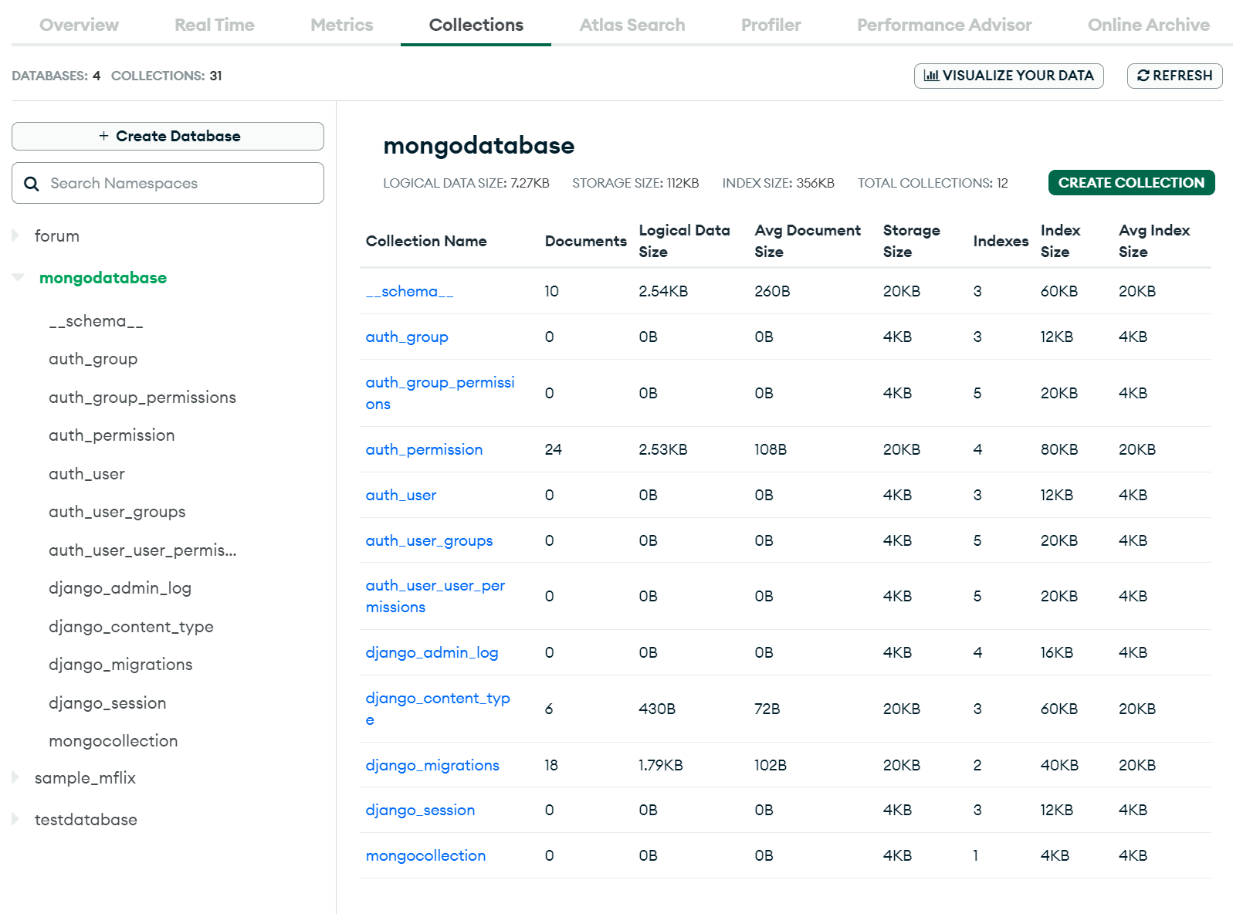Switch to the Online Archive tab
The image size is (1233, 914).
click(1148, 25)
